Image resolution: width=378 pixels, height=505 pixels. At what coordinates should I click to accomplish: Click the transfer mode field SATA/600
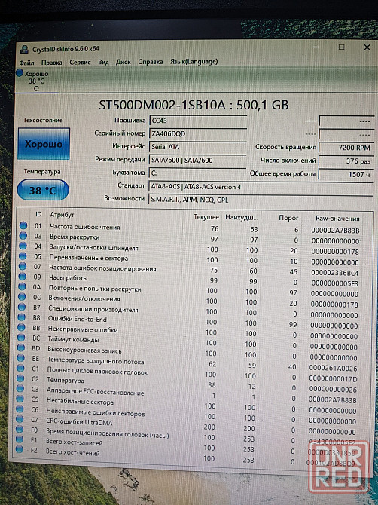click(197, 160)
